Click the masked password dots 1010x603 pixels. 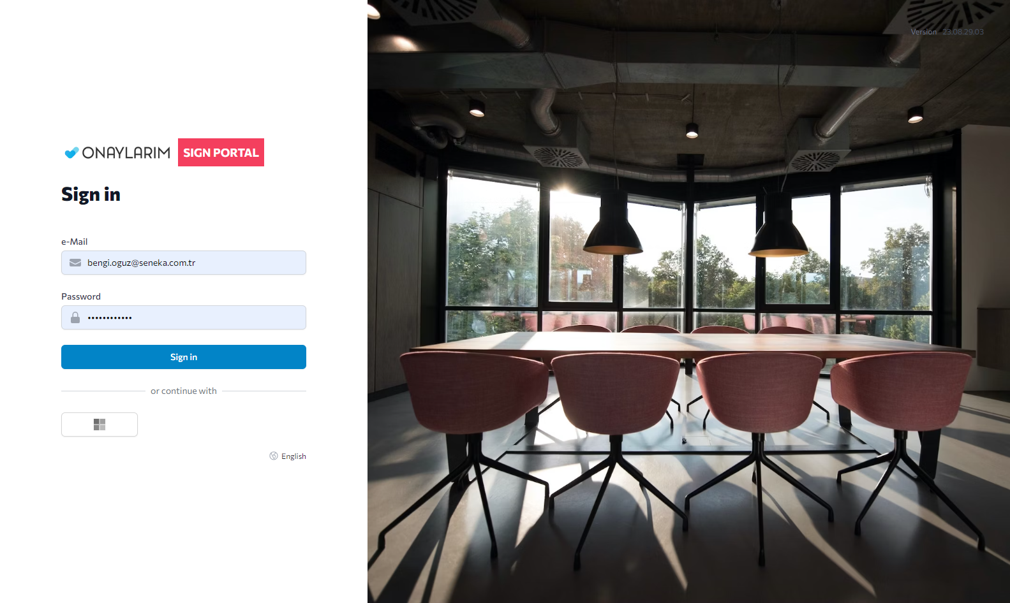point(110,317)
